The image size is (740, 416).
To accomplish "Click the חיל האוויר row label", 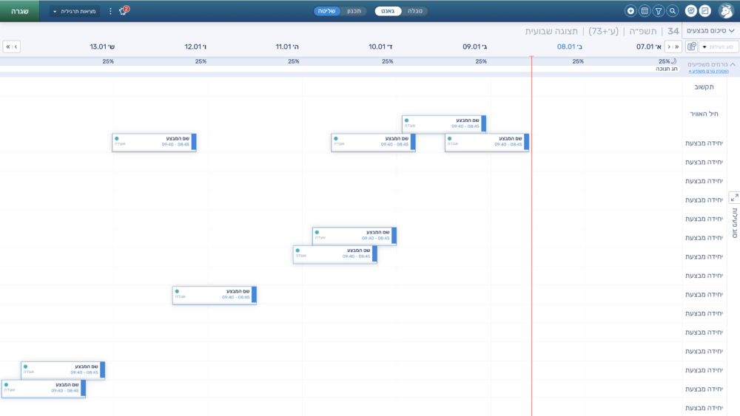I will (x=704, y=114).
